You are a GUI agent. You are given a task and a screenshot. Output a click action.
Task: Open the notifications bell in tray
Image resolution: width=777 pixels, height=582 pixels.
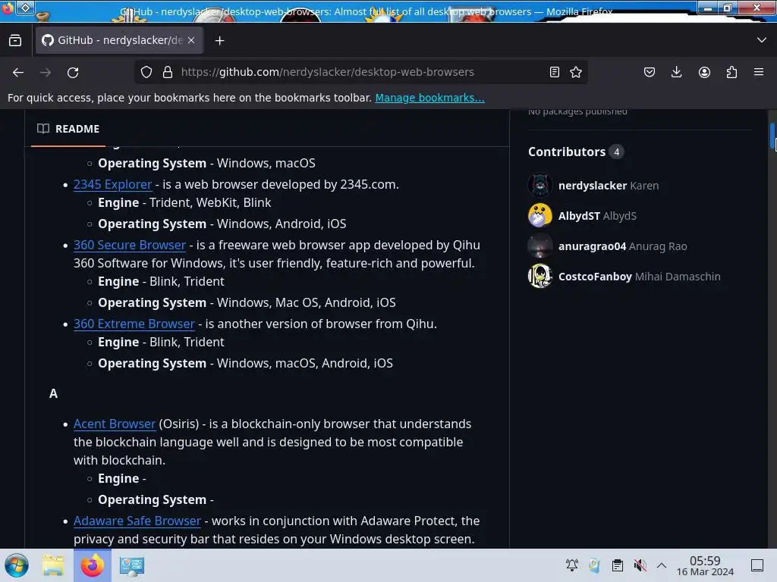click(x=572, y=565)
